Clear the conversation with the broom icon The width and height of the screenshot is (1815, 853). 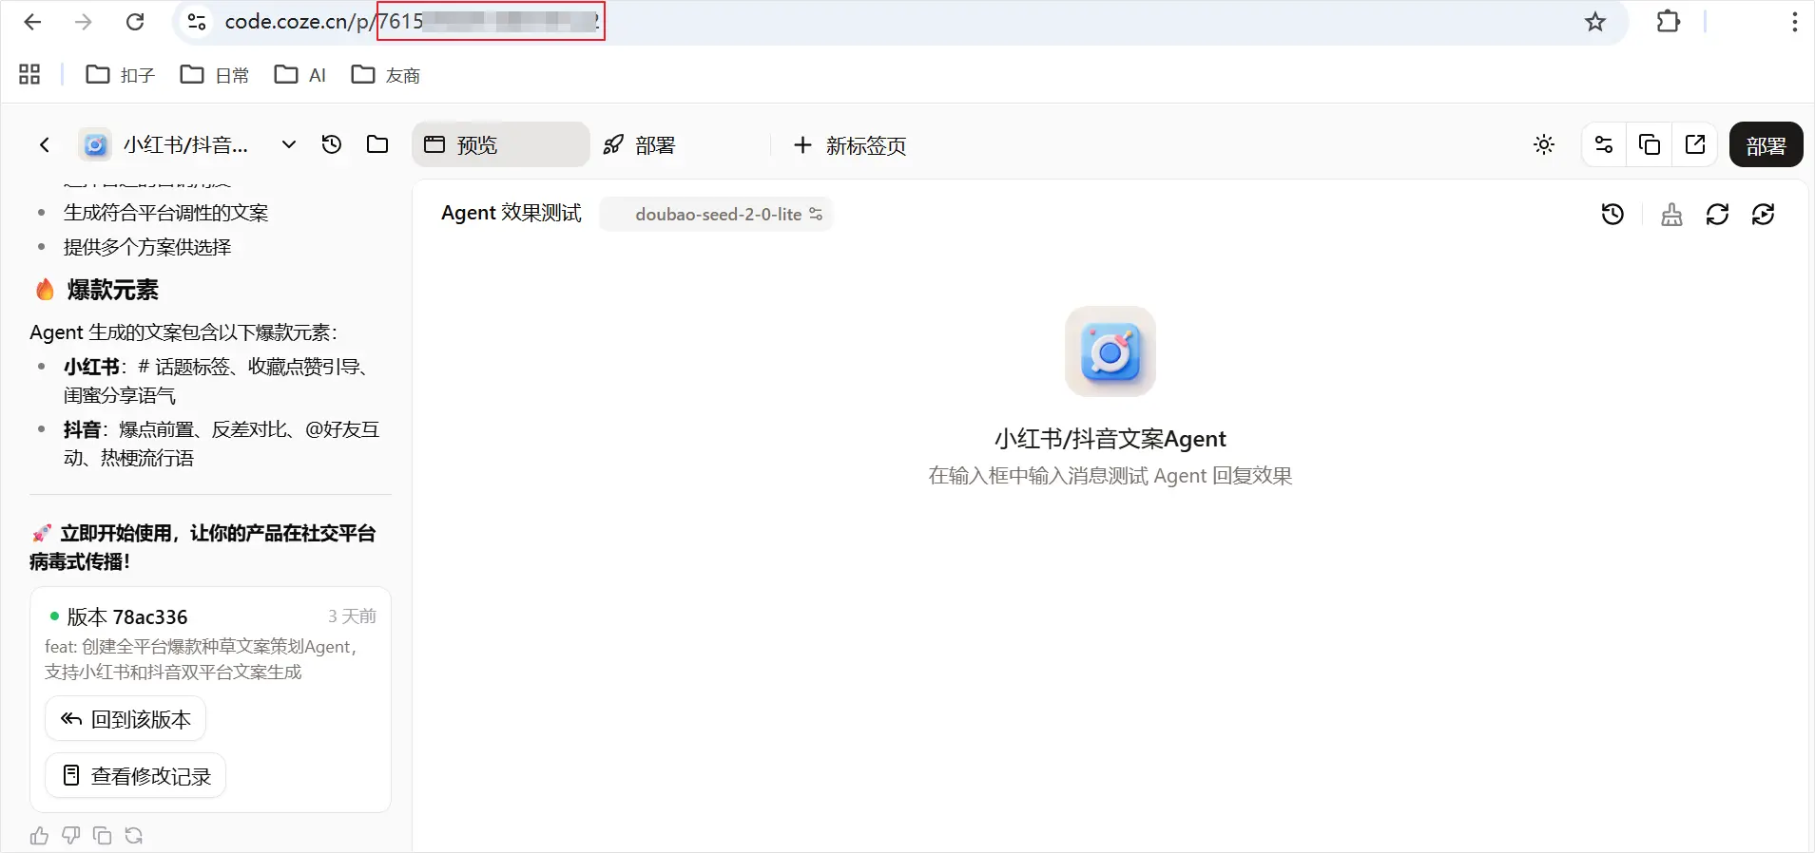1671,215
